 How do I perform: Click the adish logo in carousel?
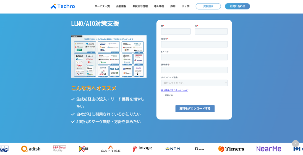31,149
